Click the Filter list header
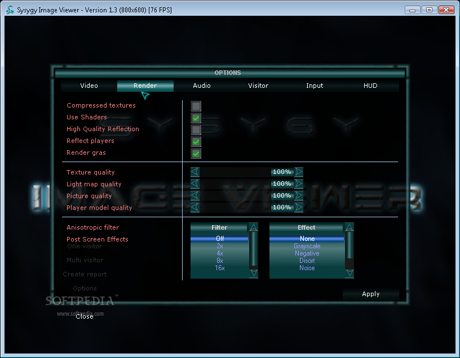The image size is (460, 358). (x=219, y=227)
